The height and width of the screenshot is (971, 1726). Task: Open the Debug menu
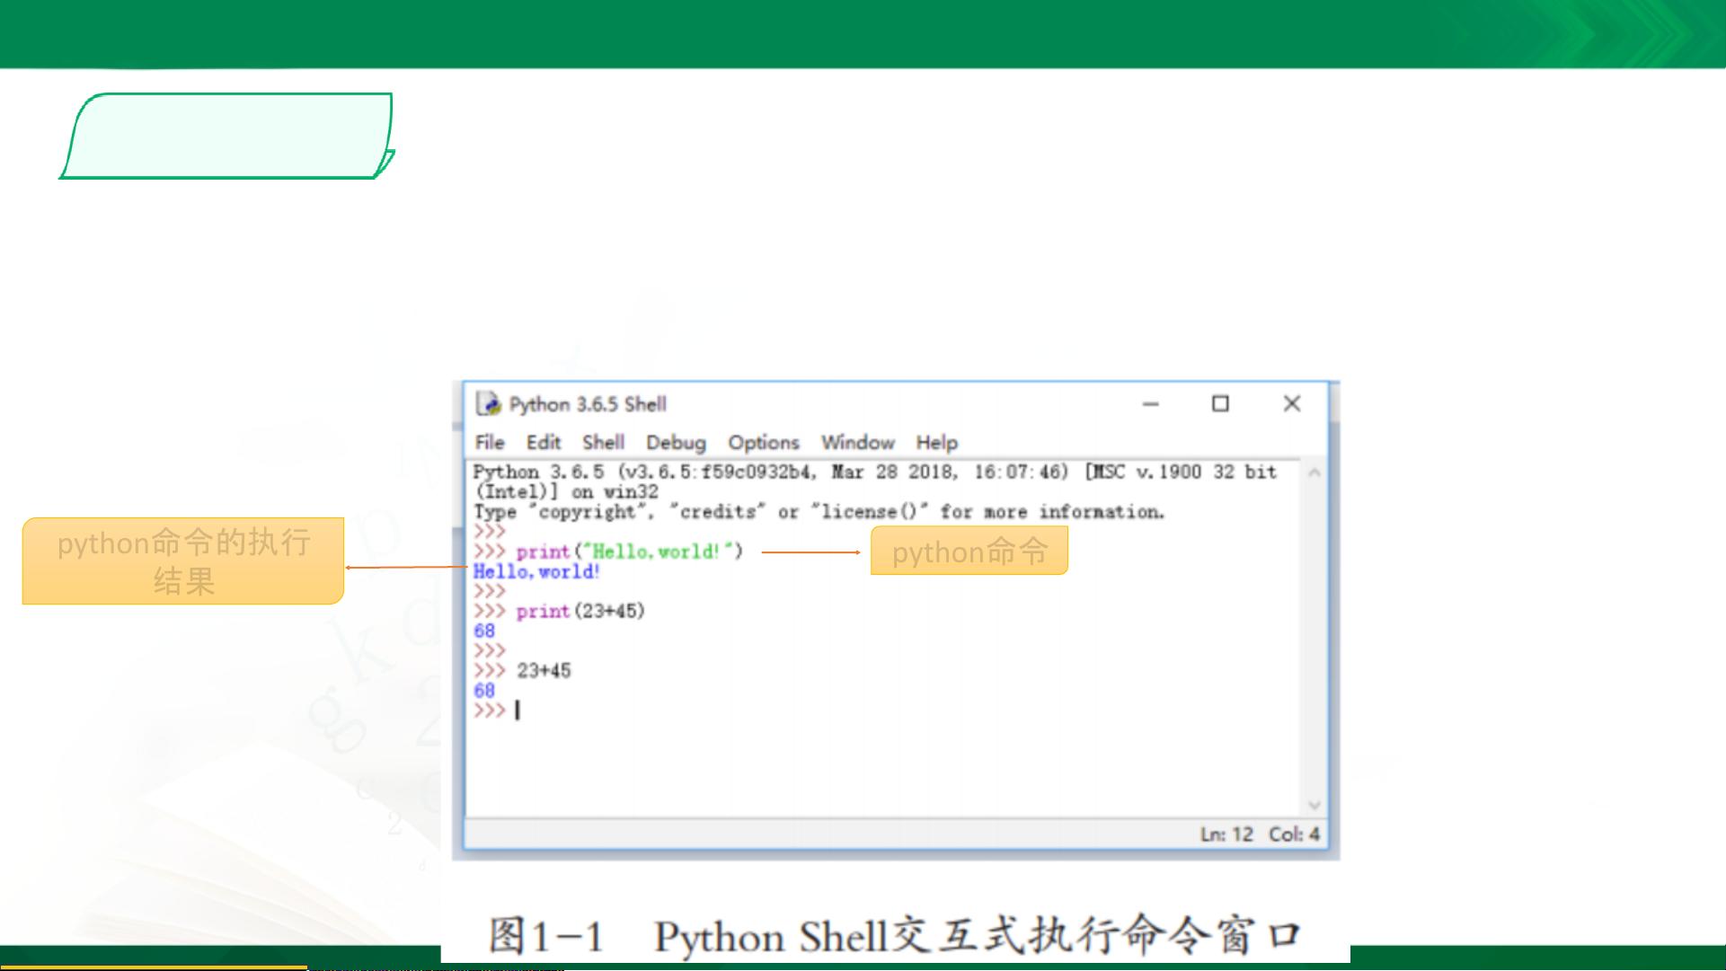tap(676, 443)
